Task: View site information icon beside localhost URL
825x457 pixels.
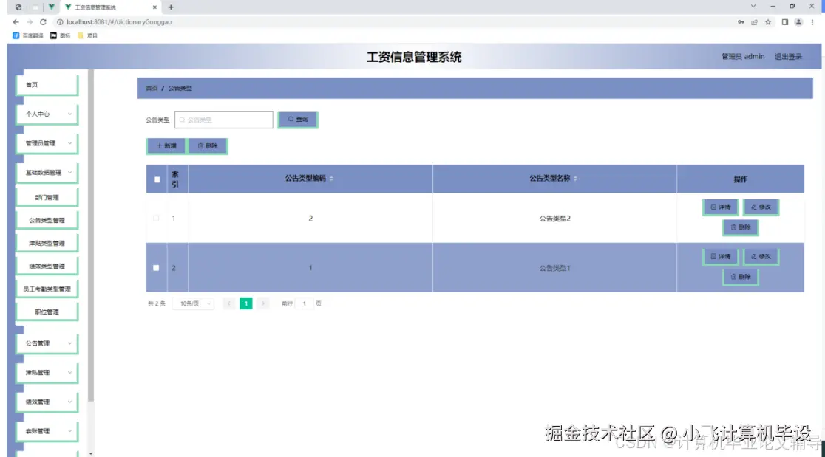Action: [x=60, y=22]
